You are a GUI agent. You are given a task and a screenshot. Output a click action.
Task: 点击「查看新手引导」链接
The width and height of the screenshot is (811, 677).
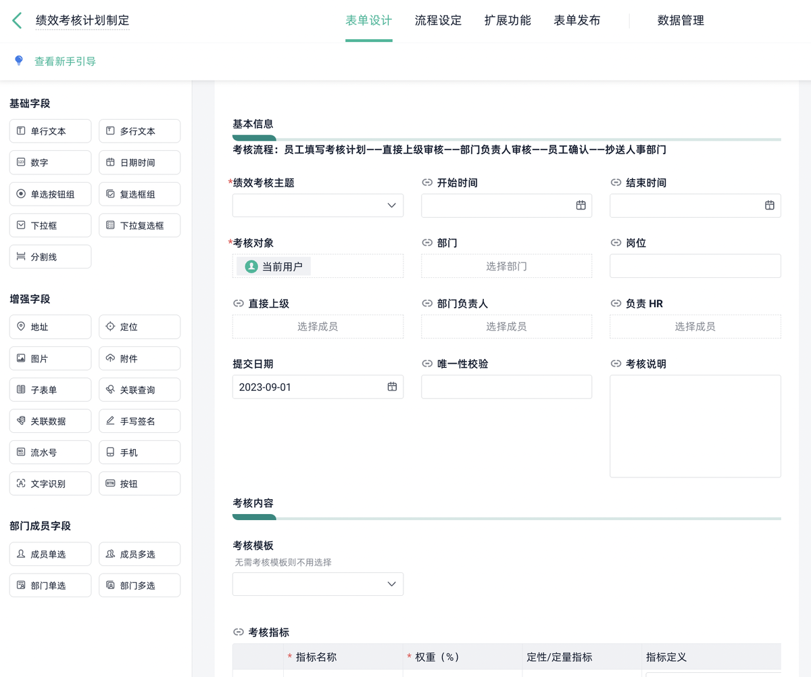click(x=65, y=60)
